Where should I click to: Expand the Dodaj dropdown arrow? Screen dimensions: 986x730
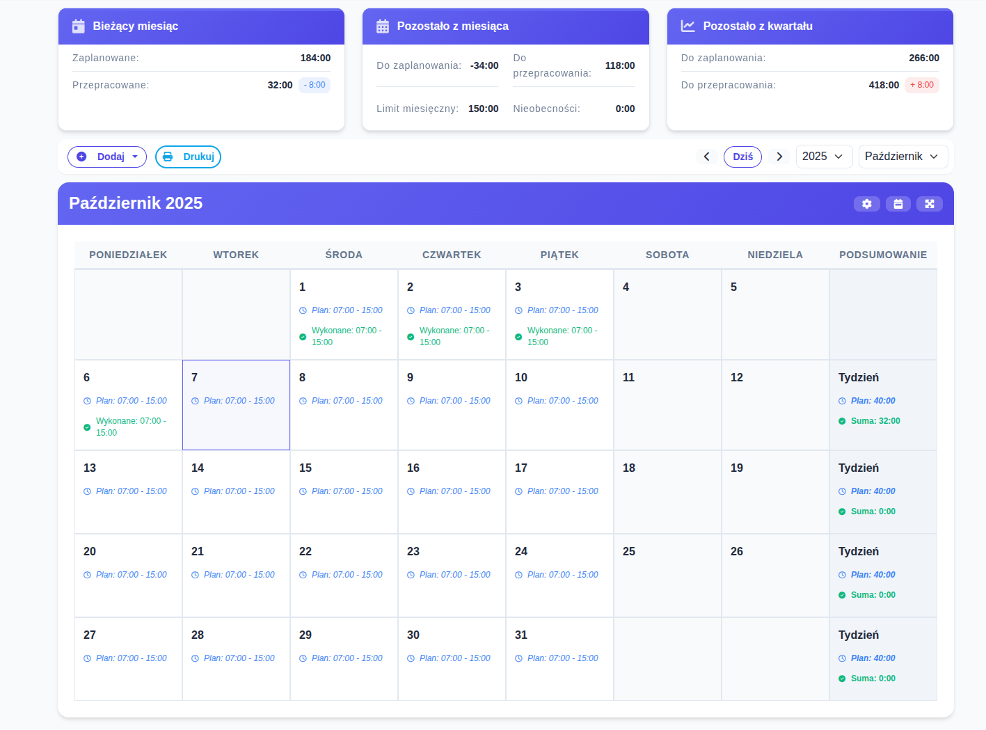pyautogui.click(x=135, y=157)
